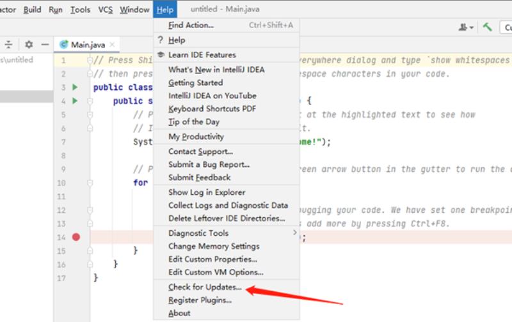Screen dimensions: 512x322
Task: Hide the project panel with the minus icon
Action: [45, 44]
